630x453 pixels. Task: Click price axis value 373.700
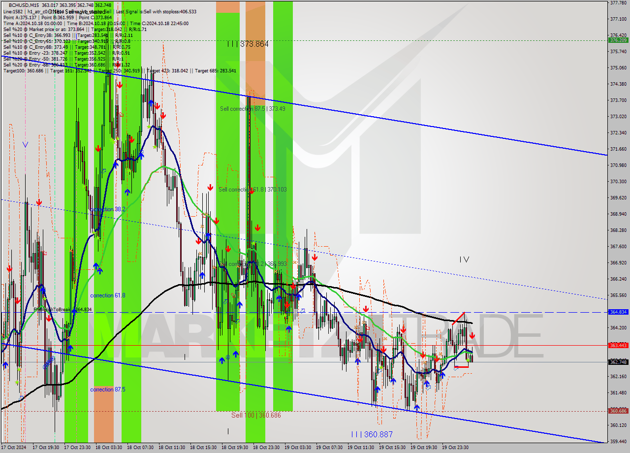(x=618, y=100)
